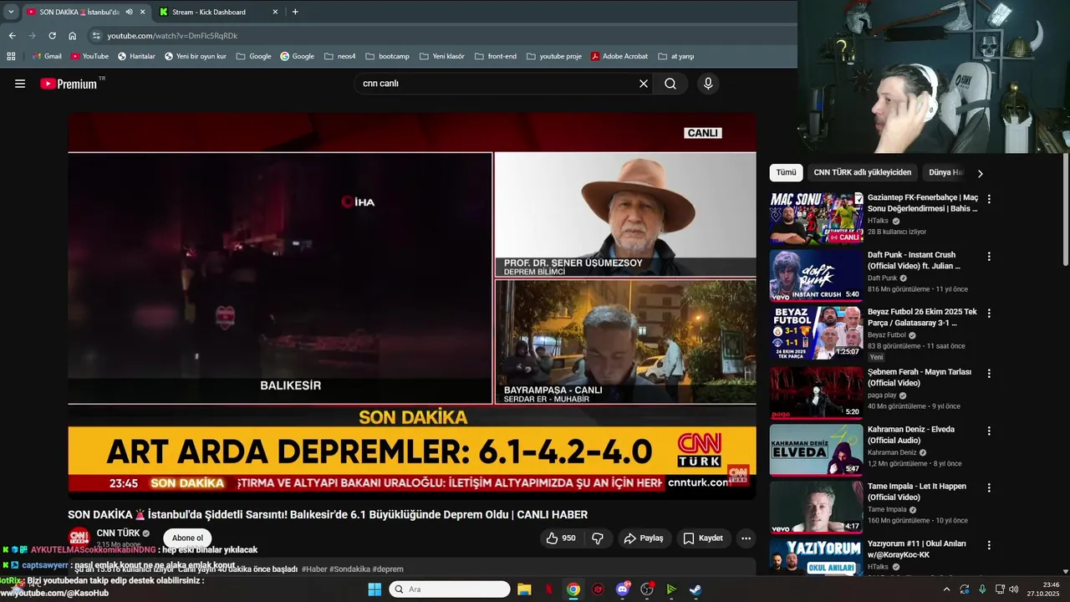1070x602 pixels.
Task: Open File Explorer from the taskbar
Action: pyautogui.click(x=523, y=589)
